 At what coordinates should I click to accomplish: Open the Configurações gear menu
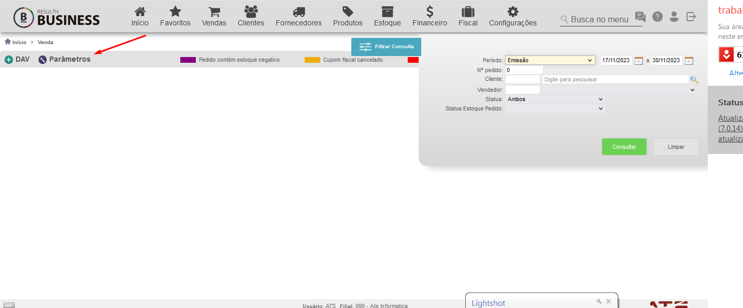click(x=512, y=16)
